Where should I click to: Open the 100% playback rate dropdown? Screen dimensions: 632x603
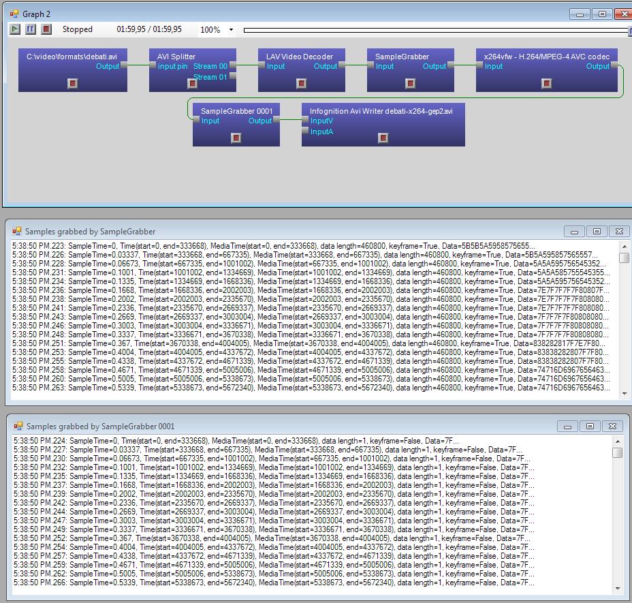[x=231, y=29]
